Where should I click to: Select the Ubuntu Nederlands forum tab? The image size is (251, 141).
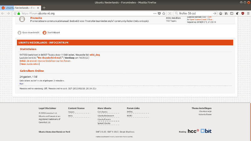20,8
